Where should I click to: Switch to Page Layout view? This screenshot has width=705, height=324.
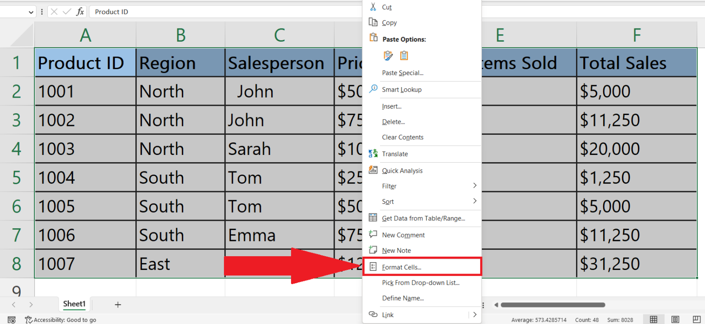675,319
